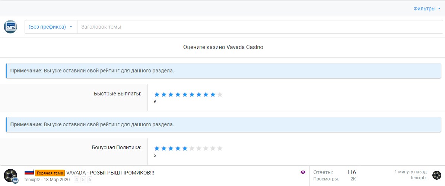The width and height of the screenshot is (445, 186).
Task: Open thread start date 18 Мар 2020
Action: point(57,180)
